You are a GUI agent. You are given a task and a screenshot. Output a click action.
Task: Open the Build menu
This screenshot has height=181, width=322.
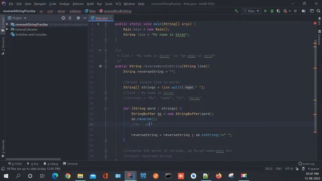tap(90, 4)
